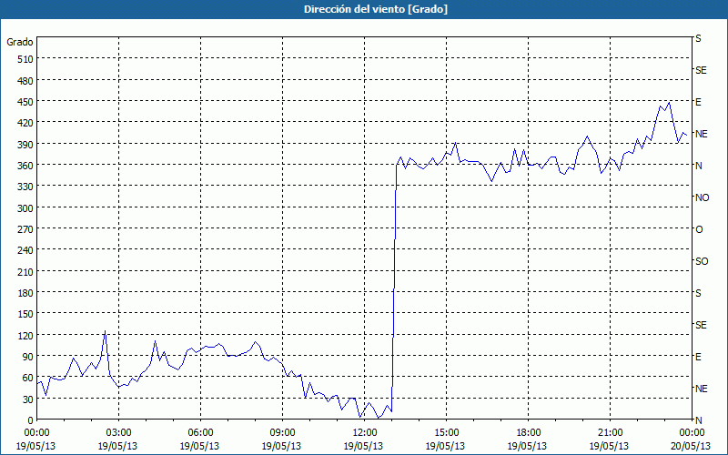Viewport: 728px width, 455px height.
Task: Click the 03:00 time axis label
Action: tap(118, 433)
